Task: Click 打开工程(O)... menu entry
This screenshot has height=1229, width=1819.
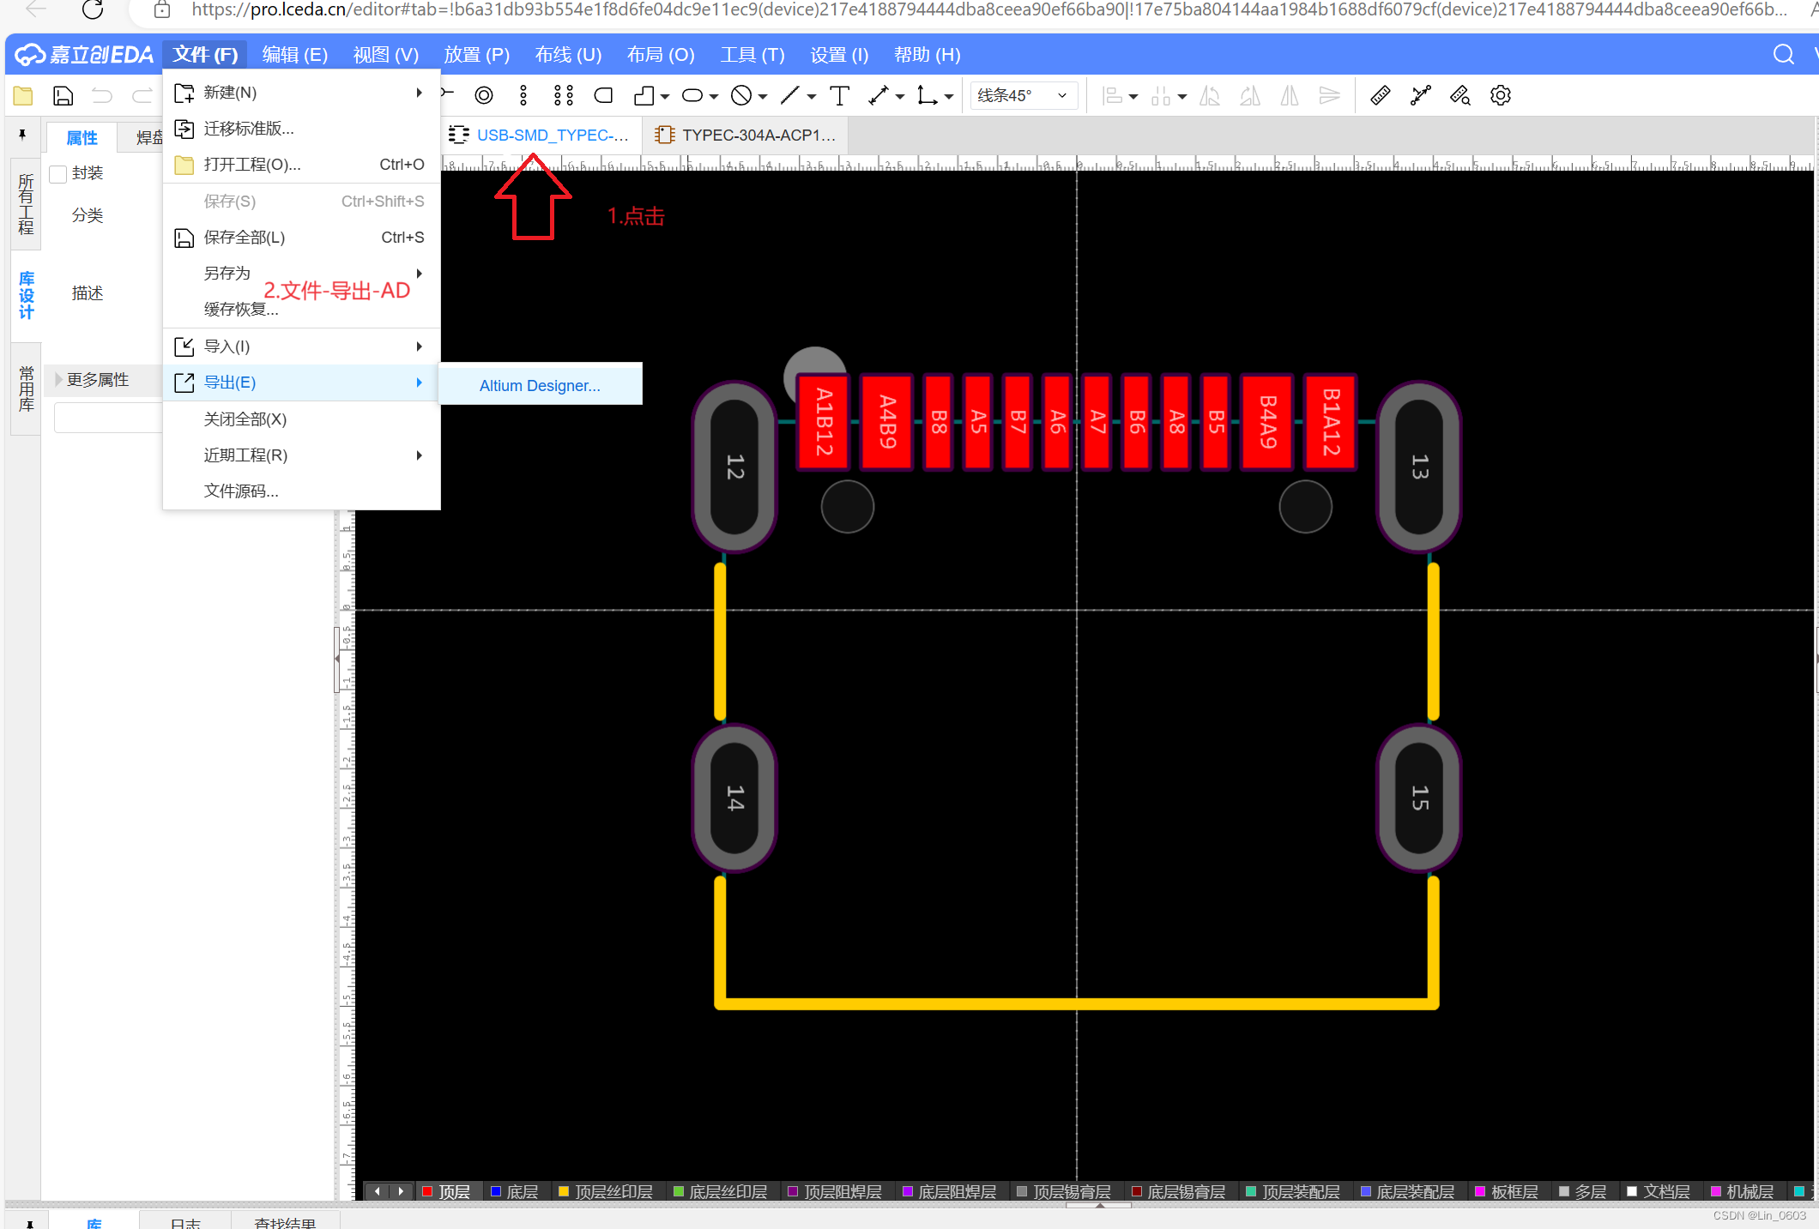Action: 252,165
